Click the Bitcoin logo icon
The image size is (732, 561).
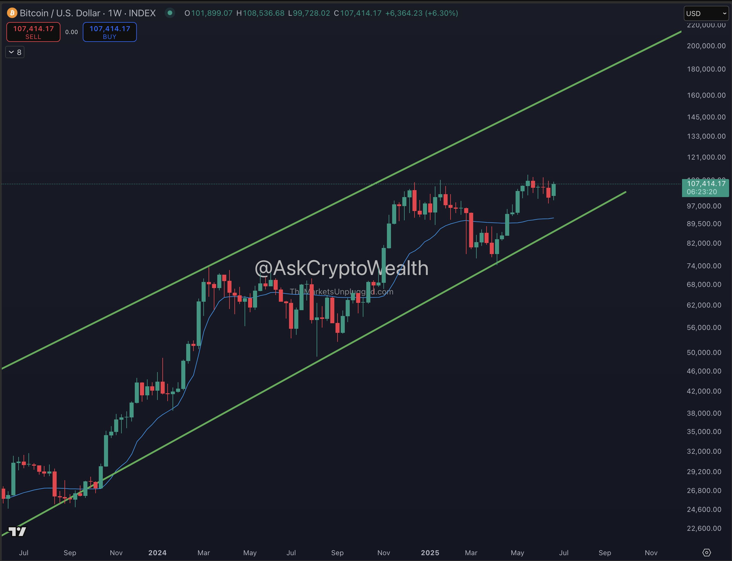coord(12,13)
